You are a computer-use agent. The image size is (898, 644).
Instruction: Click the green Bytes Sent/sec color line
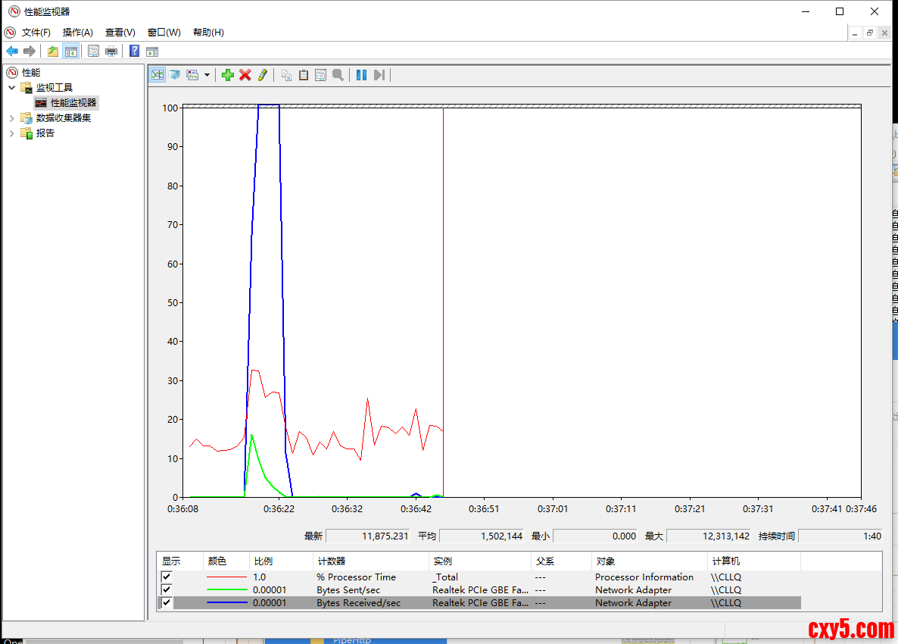226,590
